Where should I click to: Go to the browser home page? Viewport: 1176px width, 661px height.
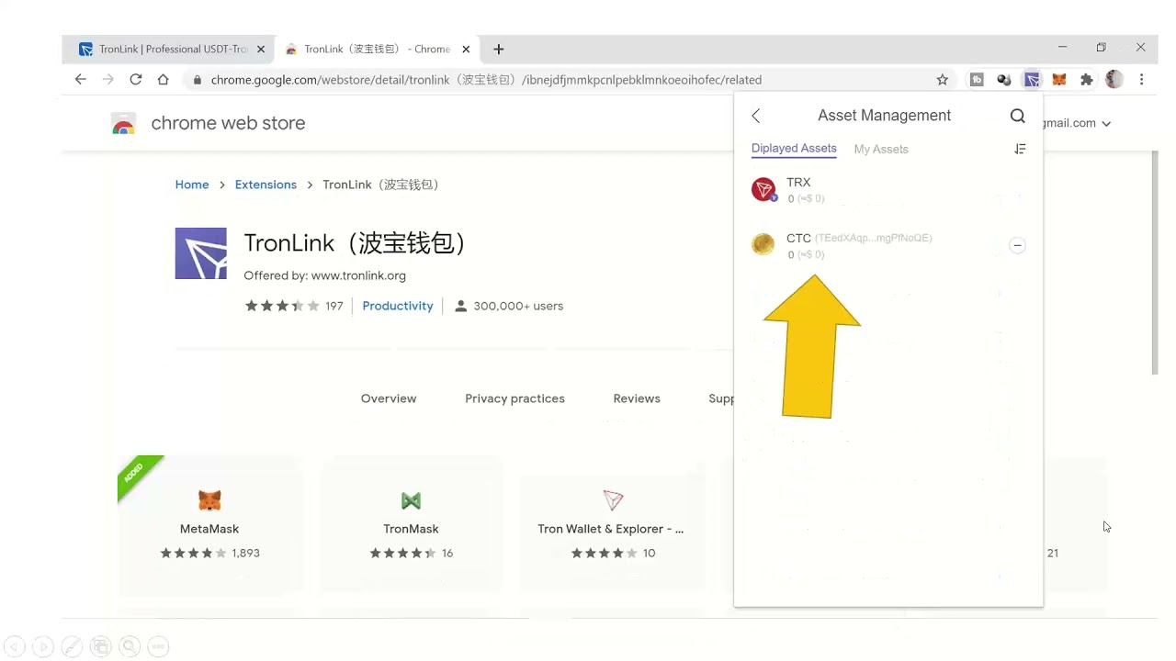point(164,80)
